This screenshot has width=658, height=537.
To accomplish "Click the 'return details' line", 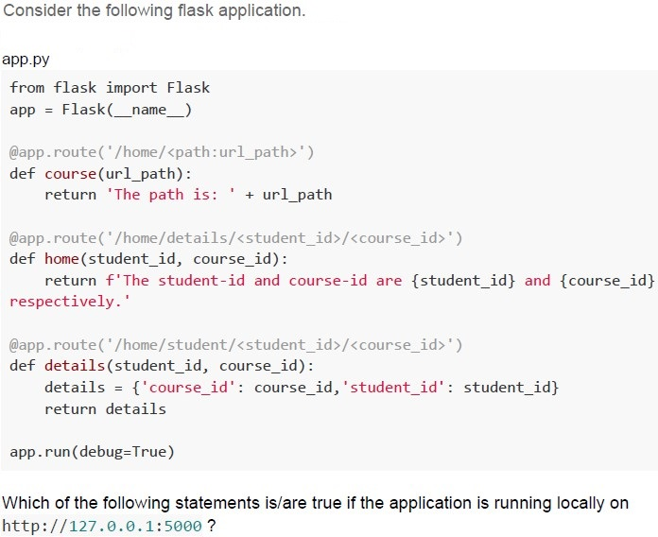I will [x=105, y=409].
